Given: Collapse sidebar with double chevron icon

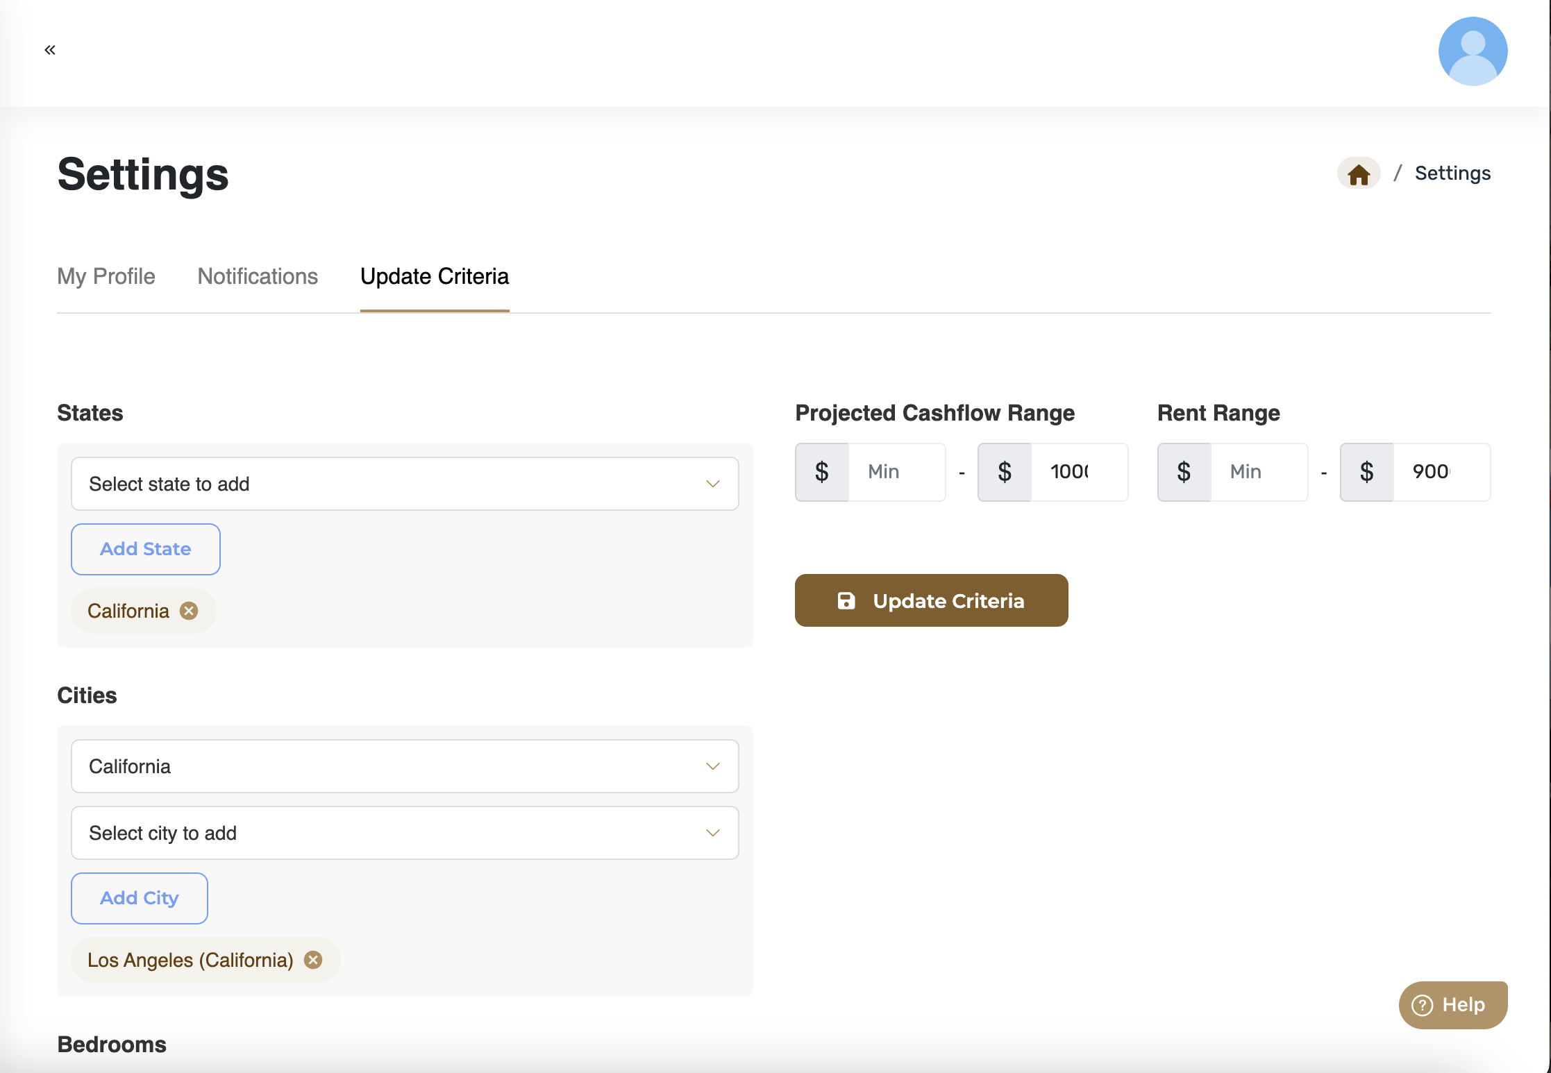Looking at the screenshot, I should (50, 50).
